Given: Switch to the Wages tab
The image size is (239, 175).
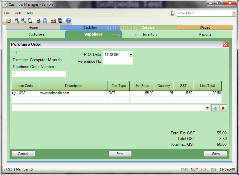Looking at the screenshot, I should click(x=205, y=27).
